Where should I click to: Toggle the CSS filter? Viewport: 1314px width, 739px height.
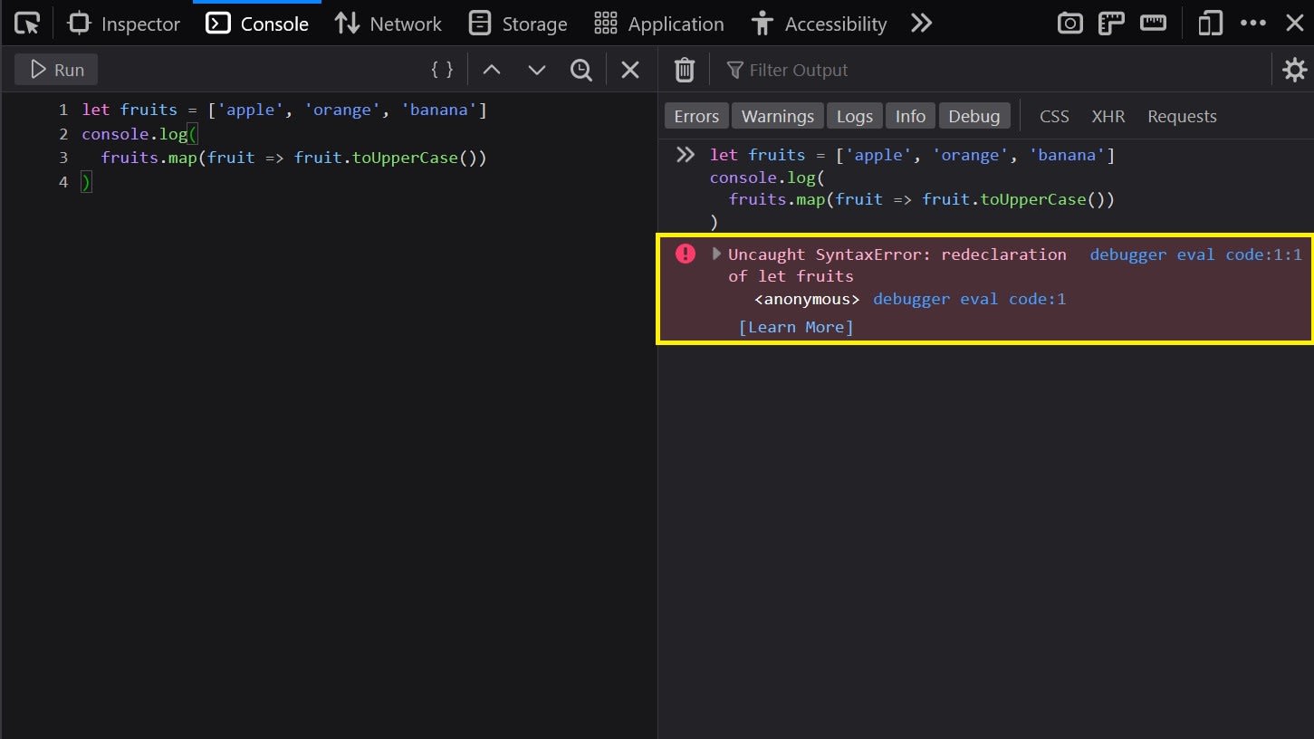pos(1054,116)
